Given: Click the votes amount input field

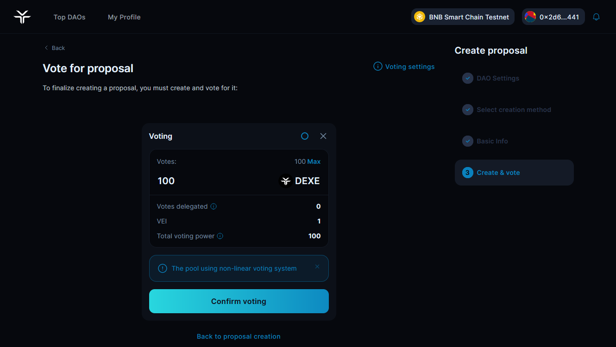Looking at the screenshot, I should tap(208, 181).
